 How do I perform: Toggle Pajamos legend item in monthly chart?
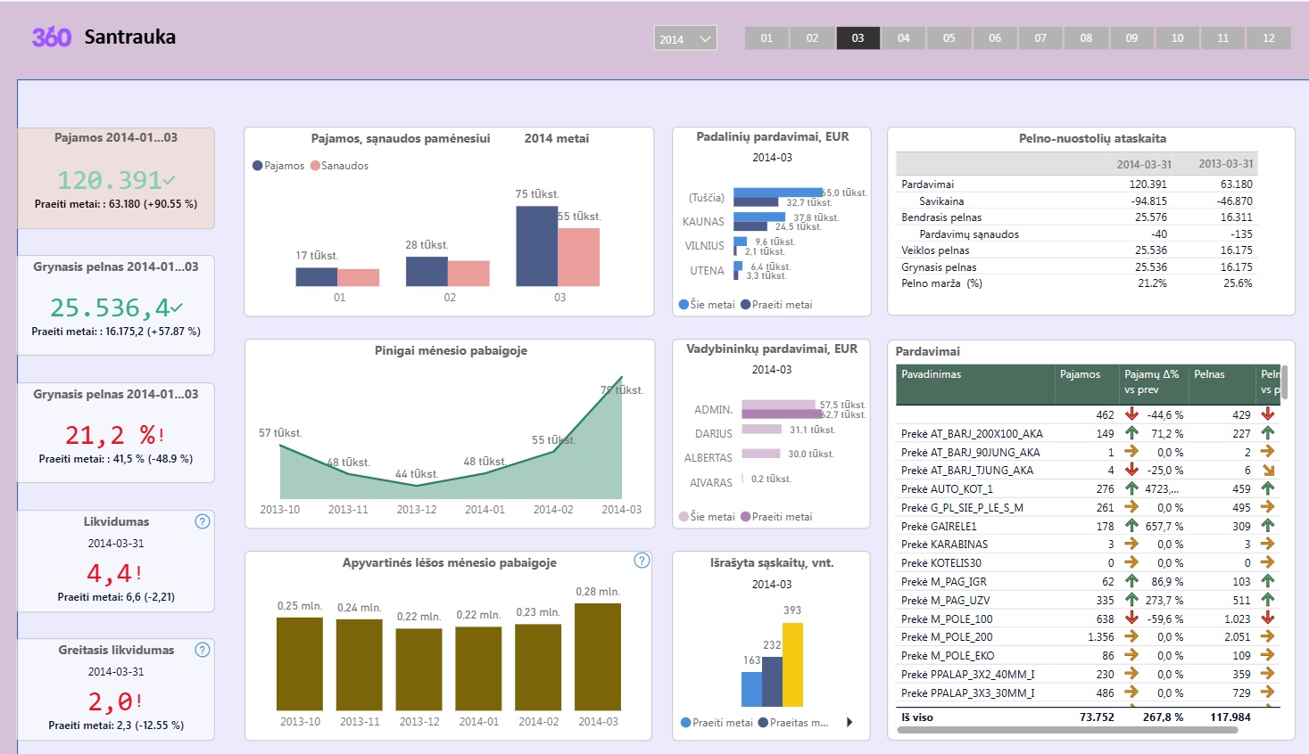[278, 166]
